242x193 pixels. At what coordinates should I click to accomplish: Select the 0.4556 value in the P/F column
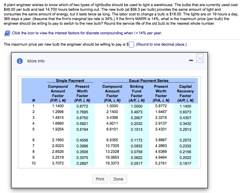82,140
